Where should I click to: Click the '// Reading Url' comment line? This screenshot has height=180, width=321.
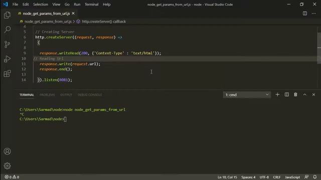(49, 58)
